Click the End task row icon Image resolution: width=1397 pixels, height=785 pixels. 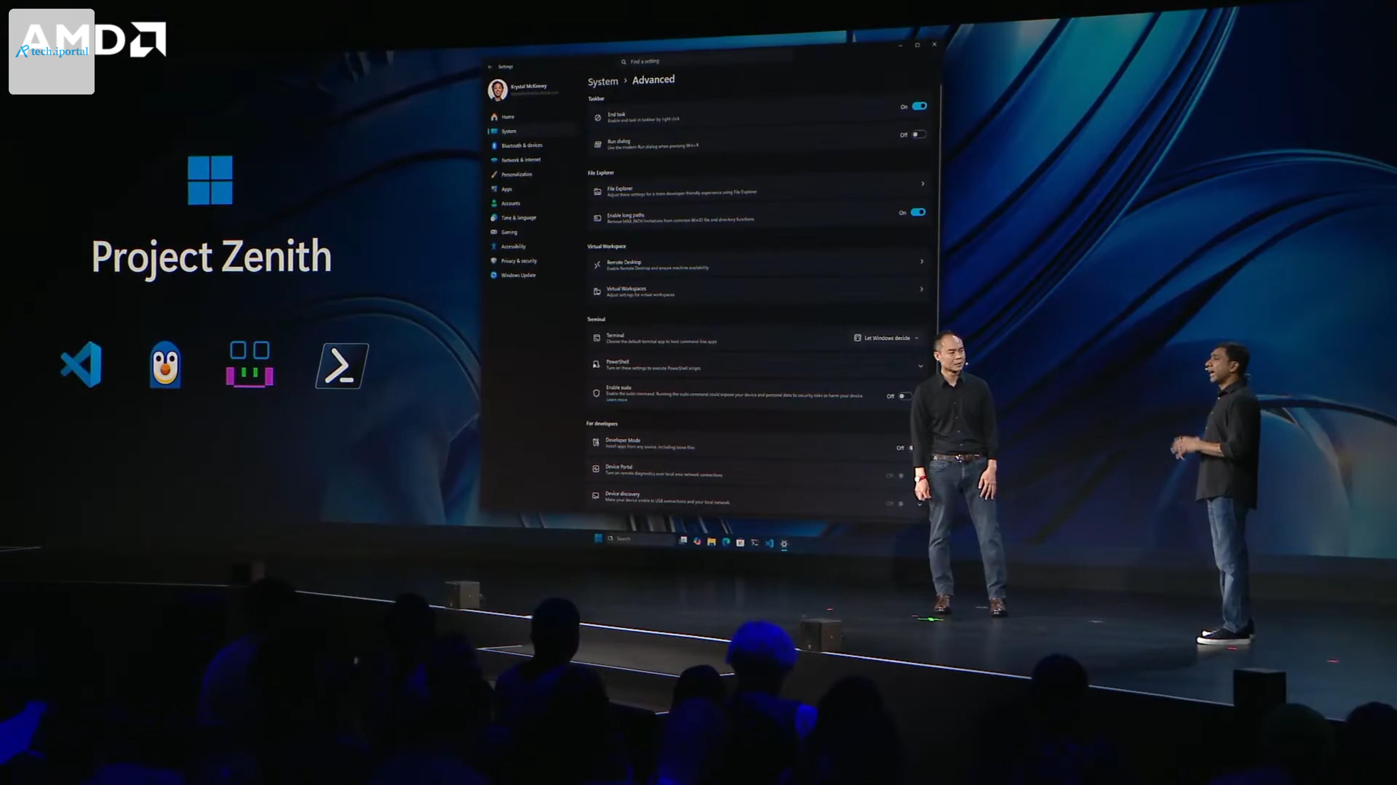point(598,117)
